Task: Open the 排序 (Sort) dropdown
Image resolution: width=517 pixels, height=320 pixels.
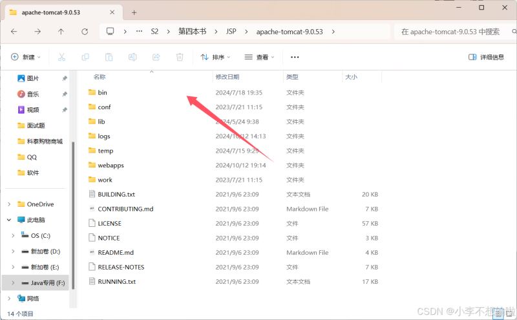Action: (215, 57)
